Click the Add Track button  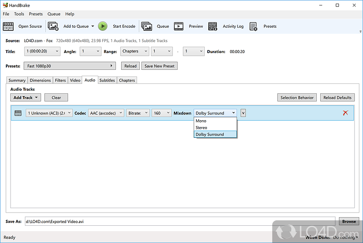point(25,97)
